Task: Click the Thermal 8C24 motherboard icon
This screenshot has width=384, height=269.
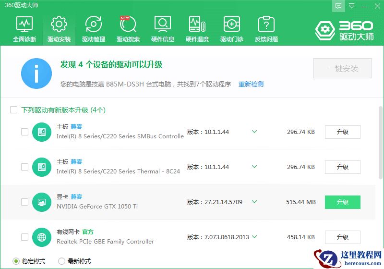Action: pos(42,167)
